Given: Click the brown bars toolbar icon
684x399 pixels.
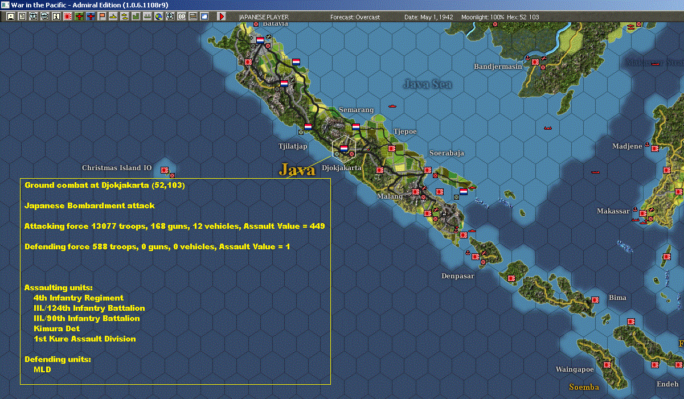Looking at the screenshot, I should coord(193,17).
